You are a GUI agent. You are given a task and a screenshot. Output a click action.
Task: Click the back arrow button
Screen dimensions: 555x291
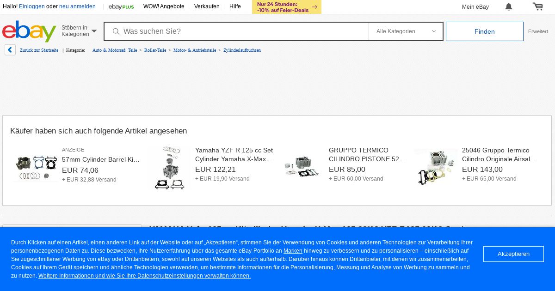tap(10, 50)
